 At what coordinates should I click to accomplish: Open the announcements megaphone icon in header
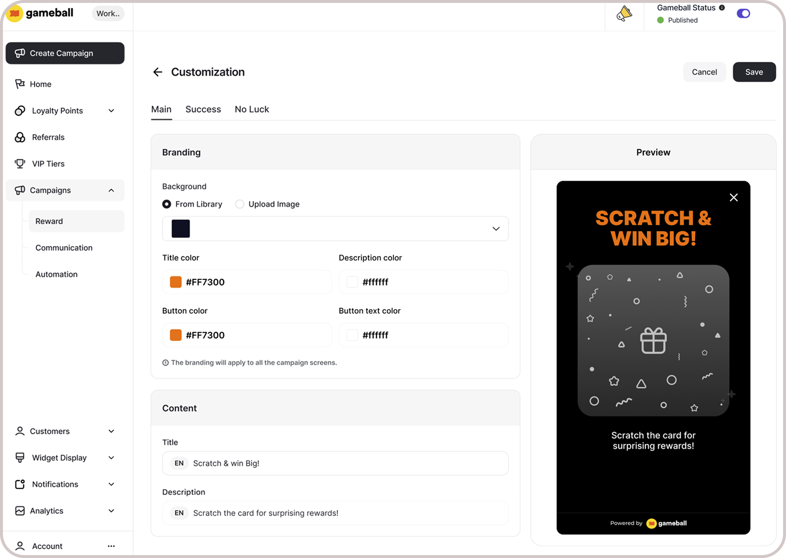[x=624, y=14]
